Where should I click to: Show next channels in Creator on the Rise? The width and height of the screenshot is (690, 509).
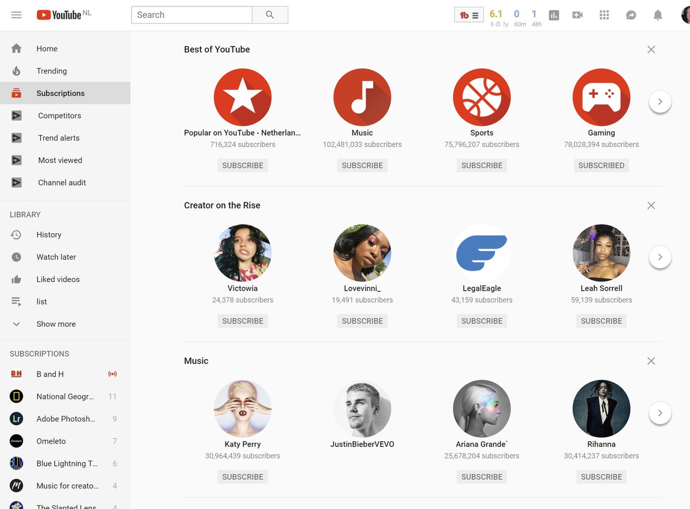tap(660, 257)
